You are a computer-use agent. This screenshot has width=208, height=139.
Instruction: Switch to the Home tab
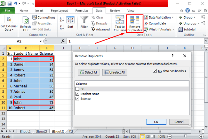24,11
